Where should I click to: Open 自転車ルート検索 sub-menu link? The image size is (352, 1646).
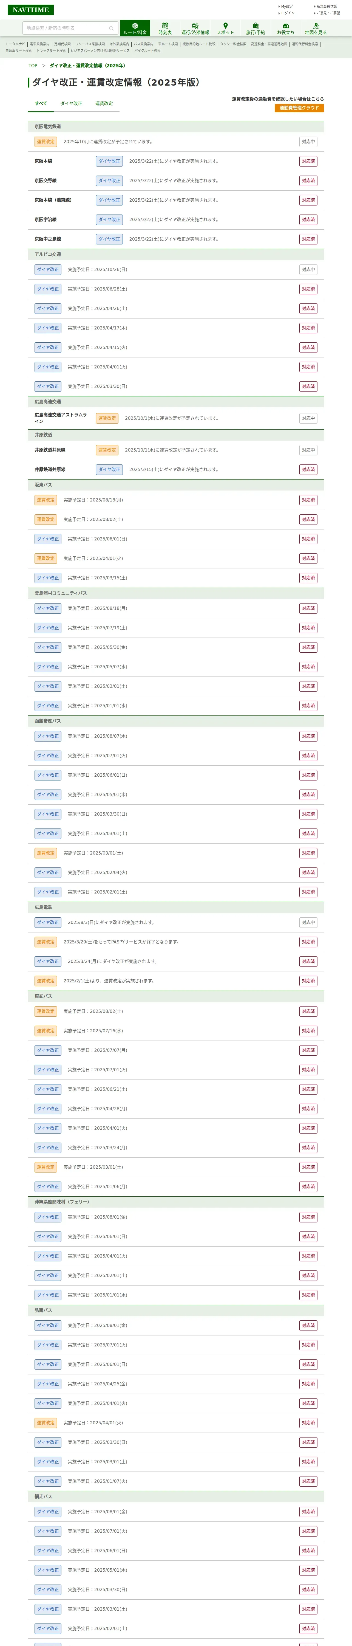pos(19,50)
